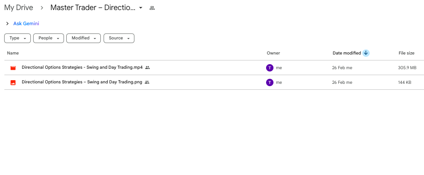Reverse sort direction arrow icon
Viewport: 424px width, 175px height.
point(366,53)
